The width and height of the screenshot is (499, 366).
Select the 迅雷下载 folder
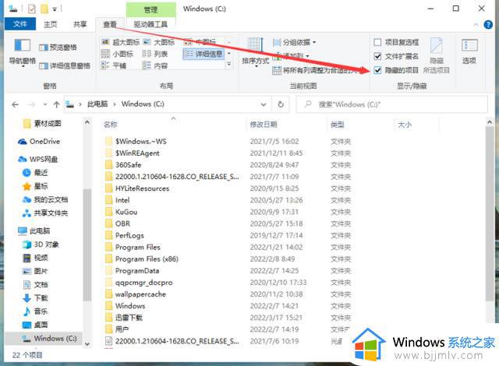(129, 318)
